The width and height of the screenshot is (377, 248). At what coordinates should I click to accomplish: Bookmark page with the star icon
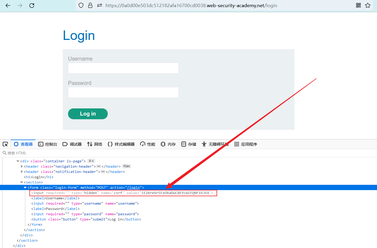368,5
